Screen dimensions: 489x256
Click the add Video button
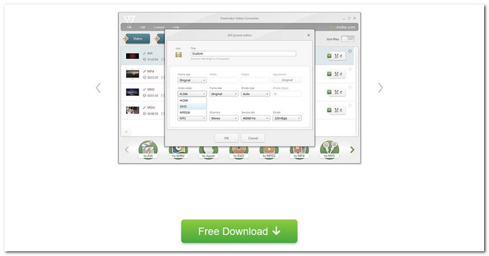[x=136, y=38]
